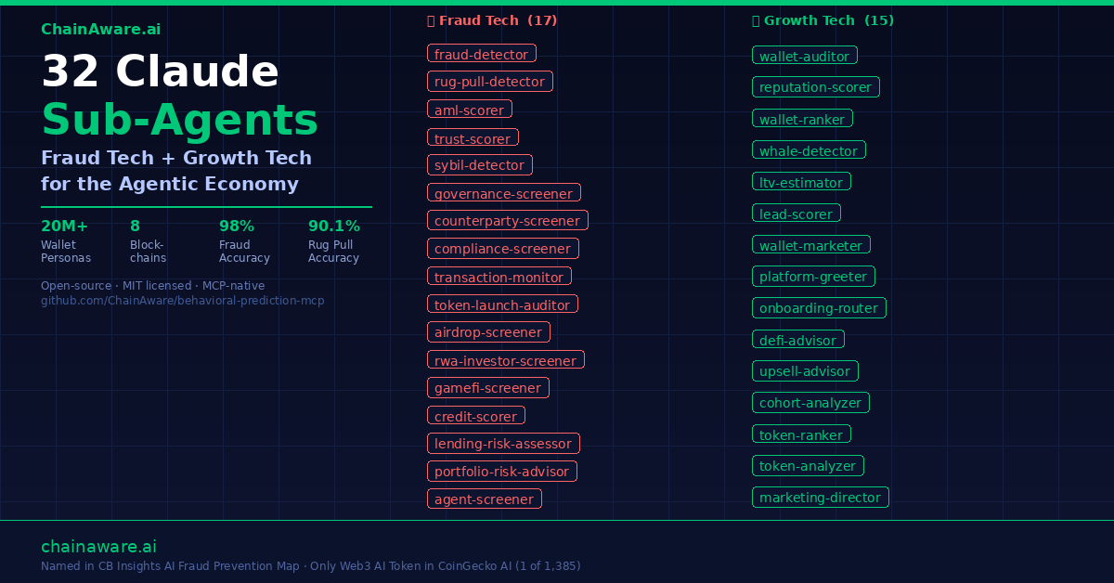Click the 90.1% Rug Pull Accuracy stat
The width and height of the screenshot is (1114, 583).
coord(334,241)
